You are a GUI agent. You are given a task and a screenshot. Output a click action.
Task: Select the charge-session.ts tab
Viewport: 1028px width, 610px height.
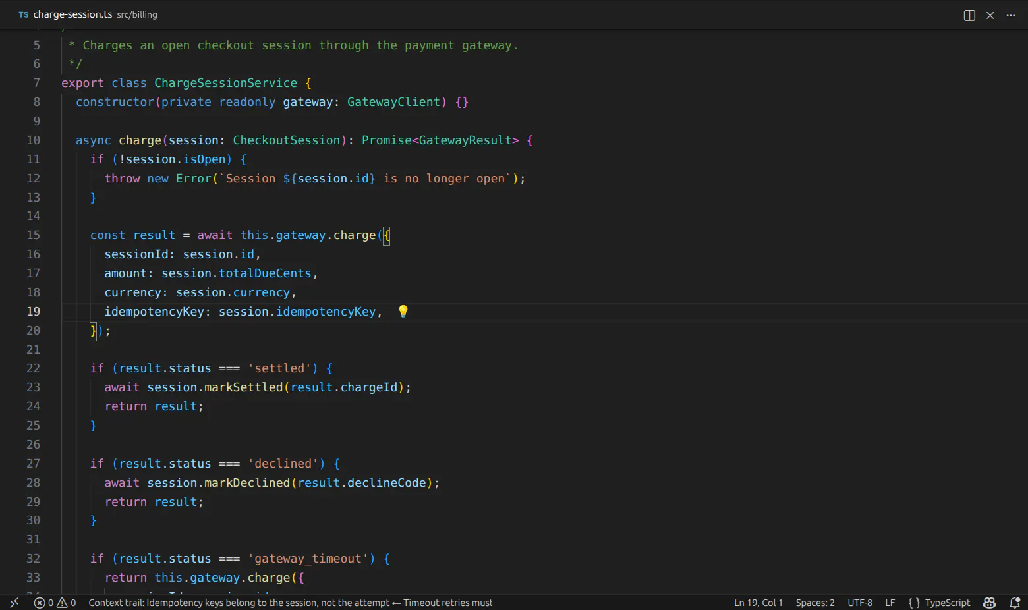point(72,14)
